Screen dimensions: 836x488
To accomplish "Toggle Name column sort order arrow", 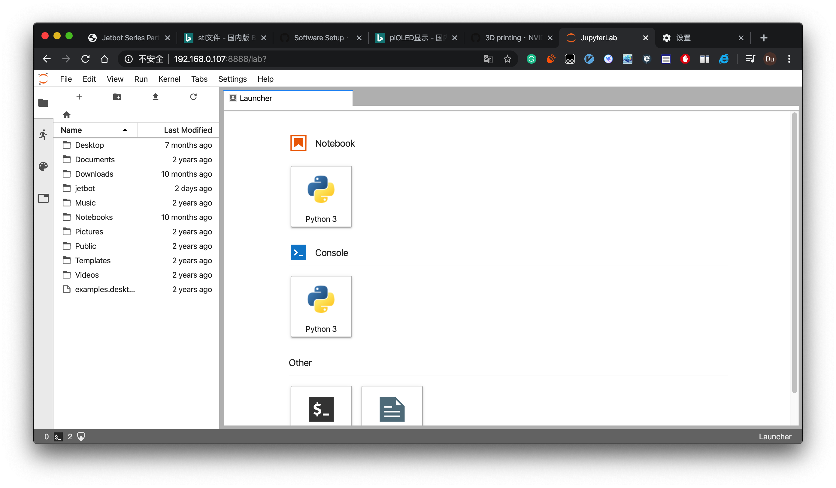I will tap(125, 130).
